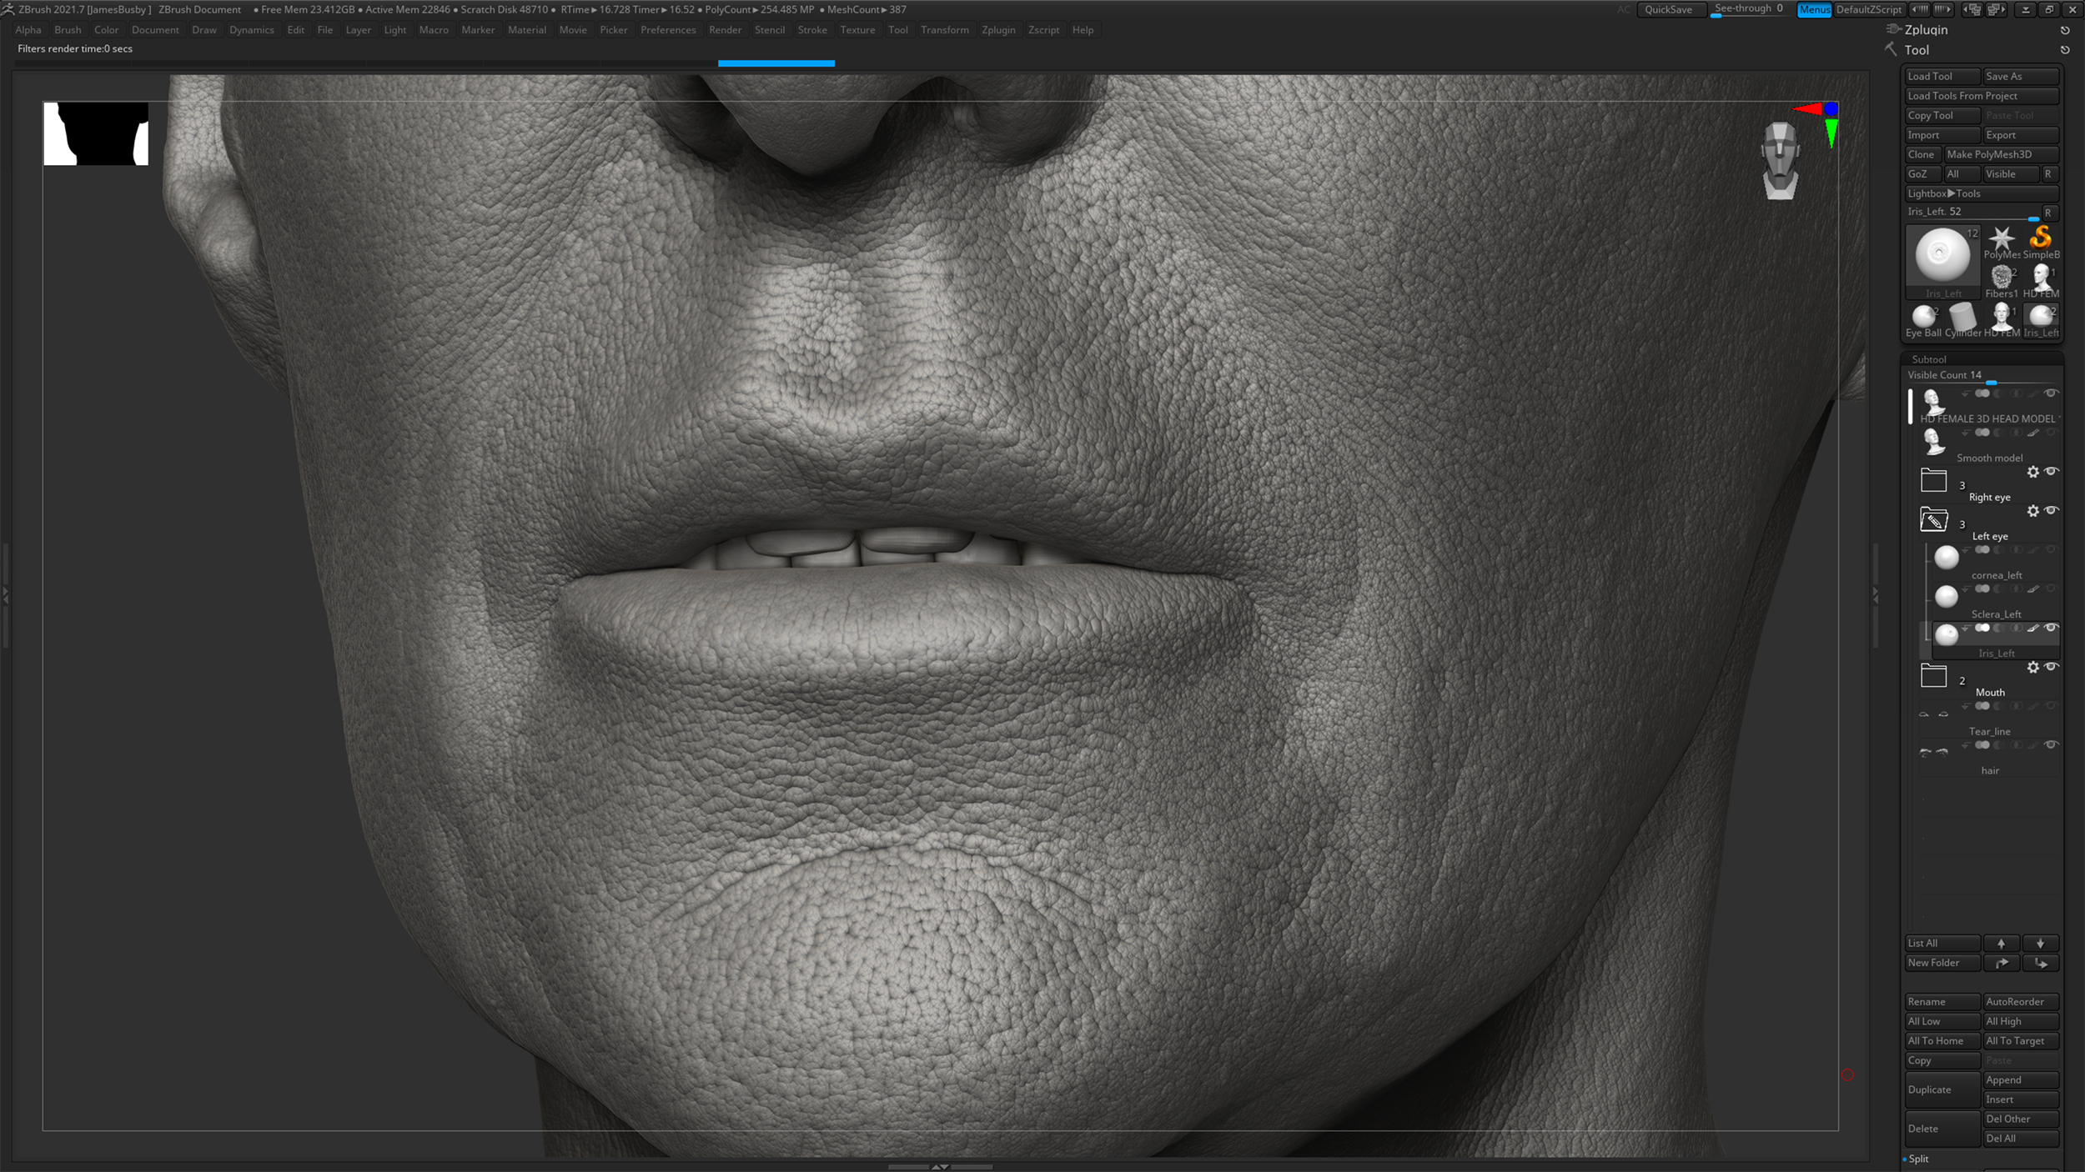The width and height of the screenshot is (2085, 1172).
Task: Click the SimpleBrush tool icon
Action: (x=2040, y=238)
